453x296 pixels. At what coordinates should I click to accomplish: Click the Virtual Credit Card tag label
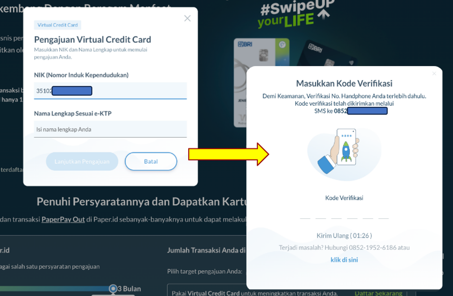coord(58,25)
